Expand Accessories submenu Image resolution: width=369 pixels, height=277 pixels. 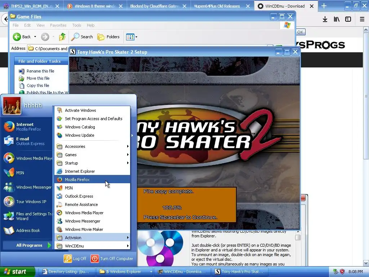[x=92, y=146]
